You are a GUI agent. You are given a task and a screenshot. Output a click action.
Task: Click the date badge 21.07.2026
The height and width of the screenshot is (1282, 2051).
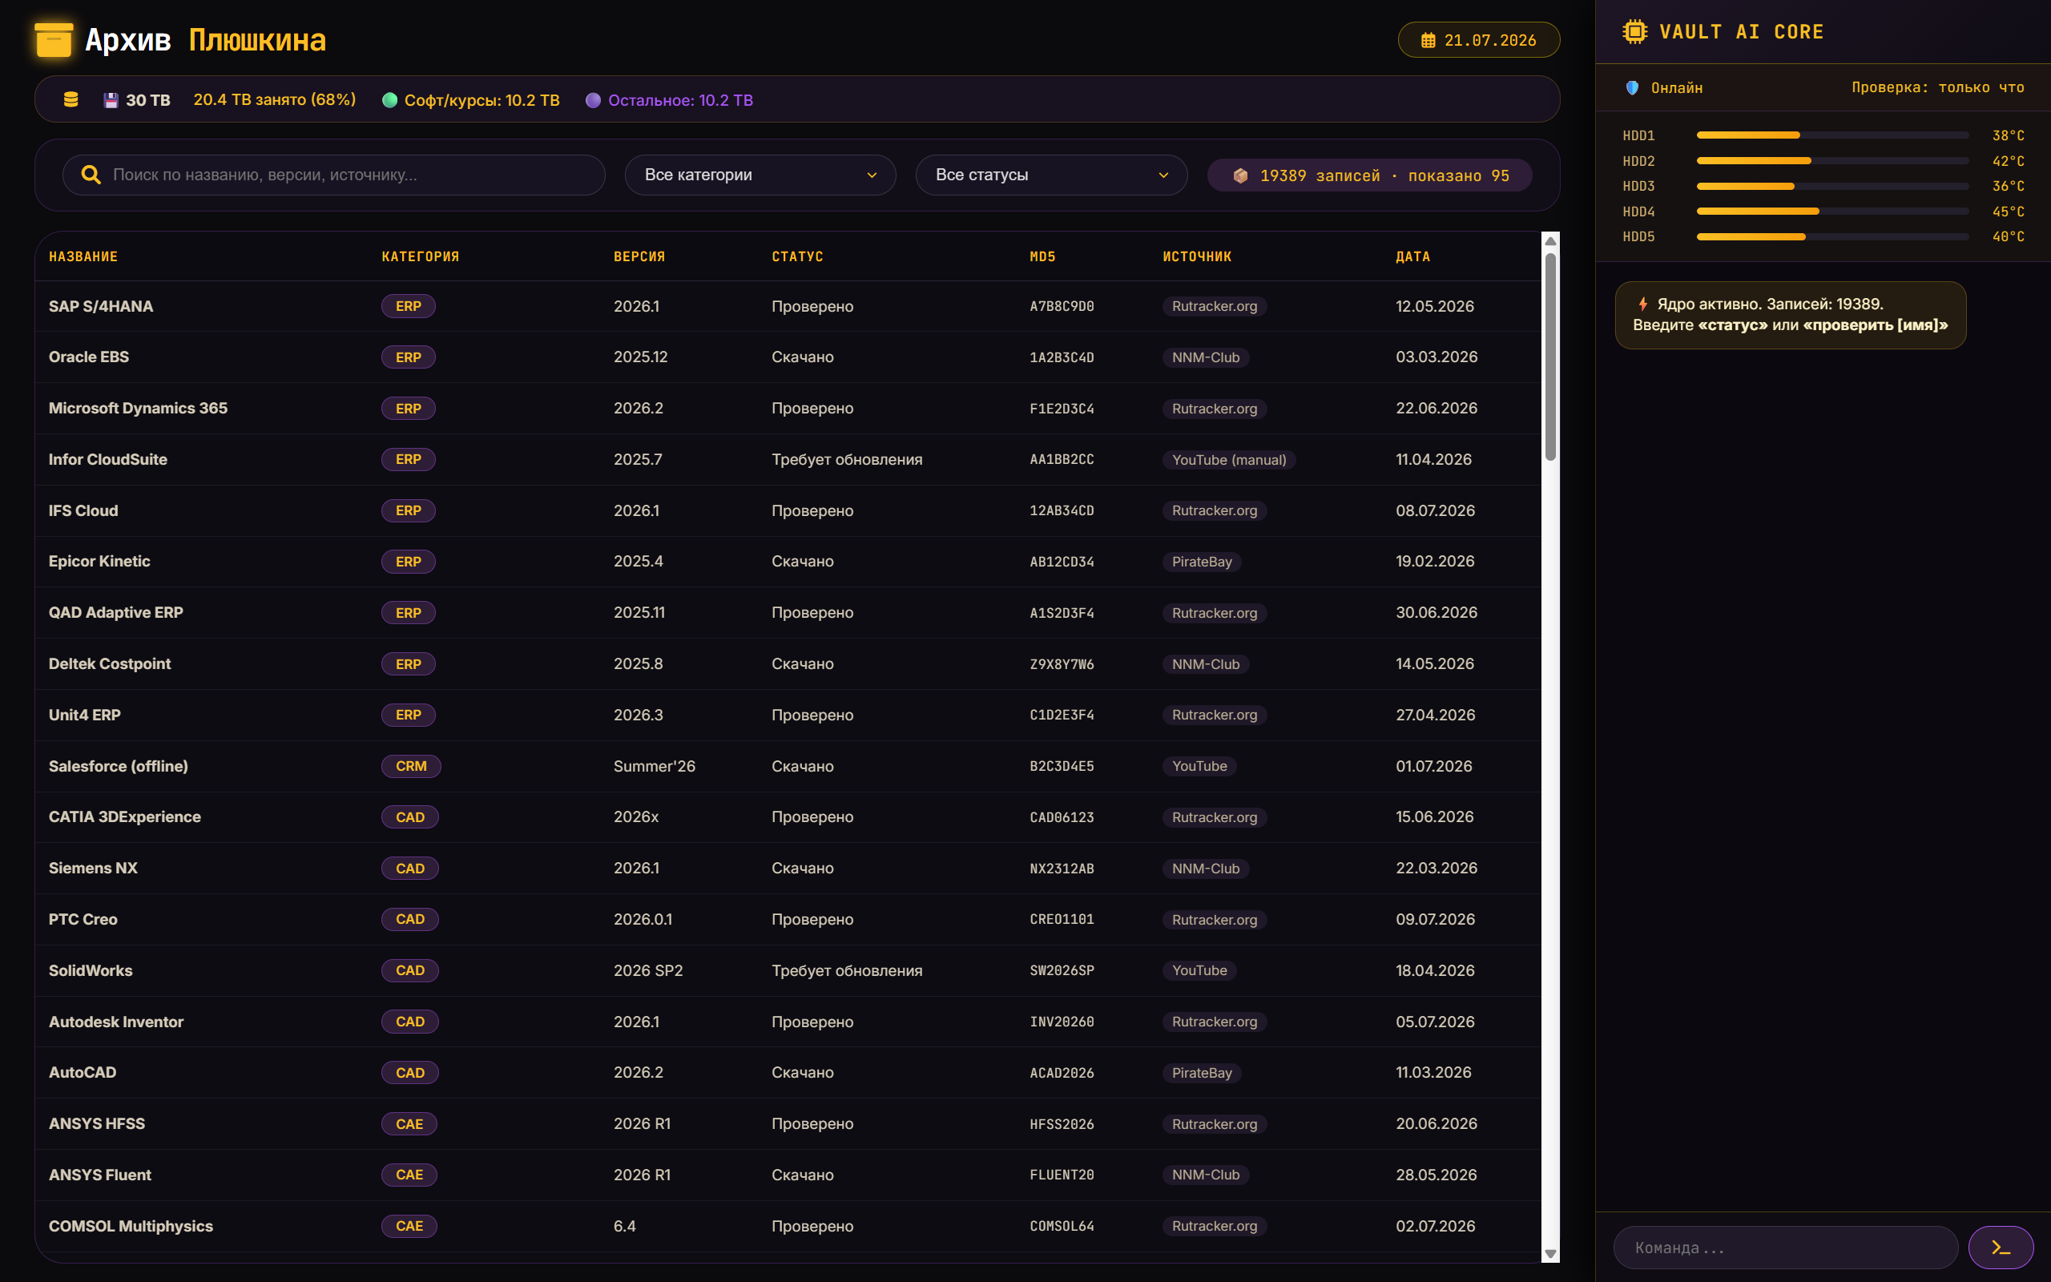coord(1479,40)
